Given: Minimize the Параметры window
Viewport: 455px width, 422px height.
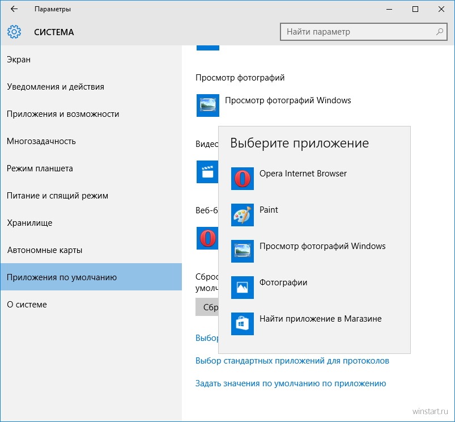Looking at the screenshot, I should 389,9.
